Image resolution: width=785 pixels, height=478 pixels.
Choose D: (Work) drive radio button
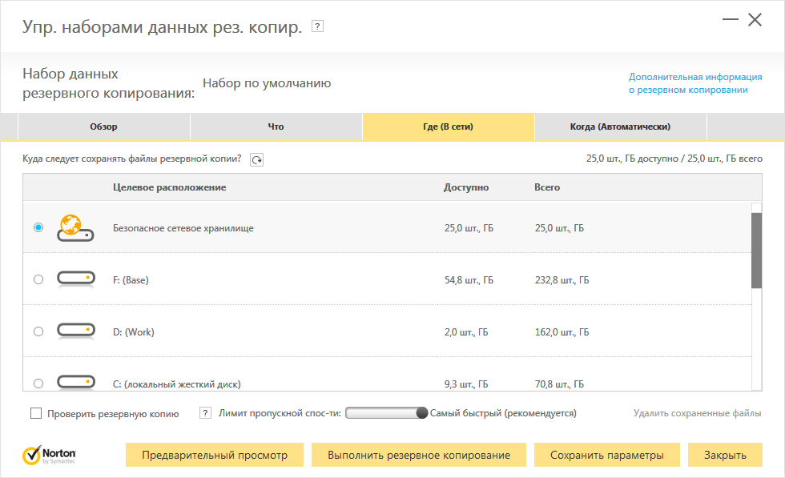pos(38,331)
